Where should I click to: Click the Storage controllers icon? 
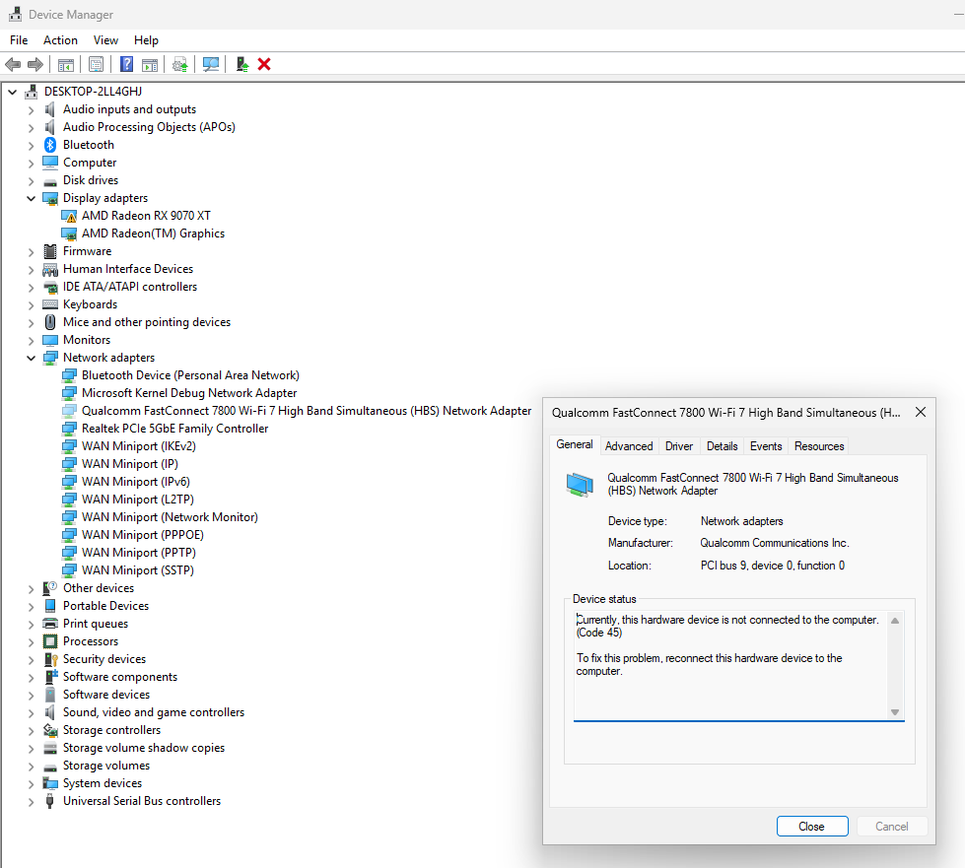(50, 730)
